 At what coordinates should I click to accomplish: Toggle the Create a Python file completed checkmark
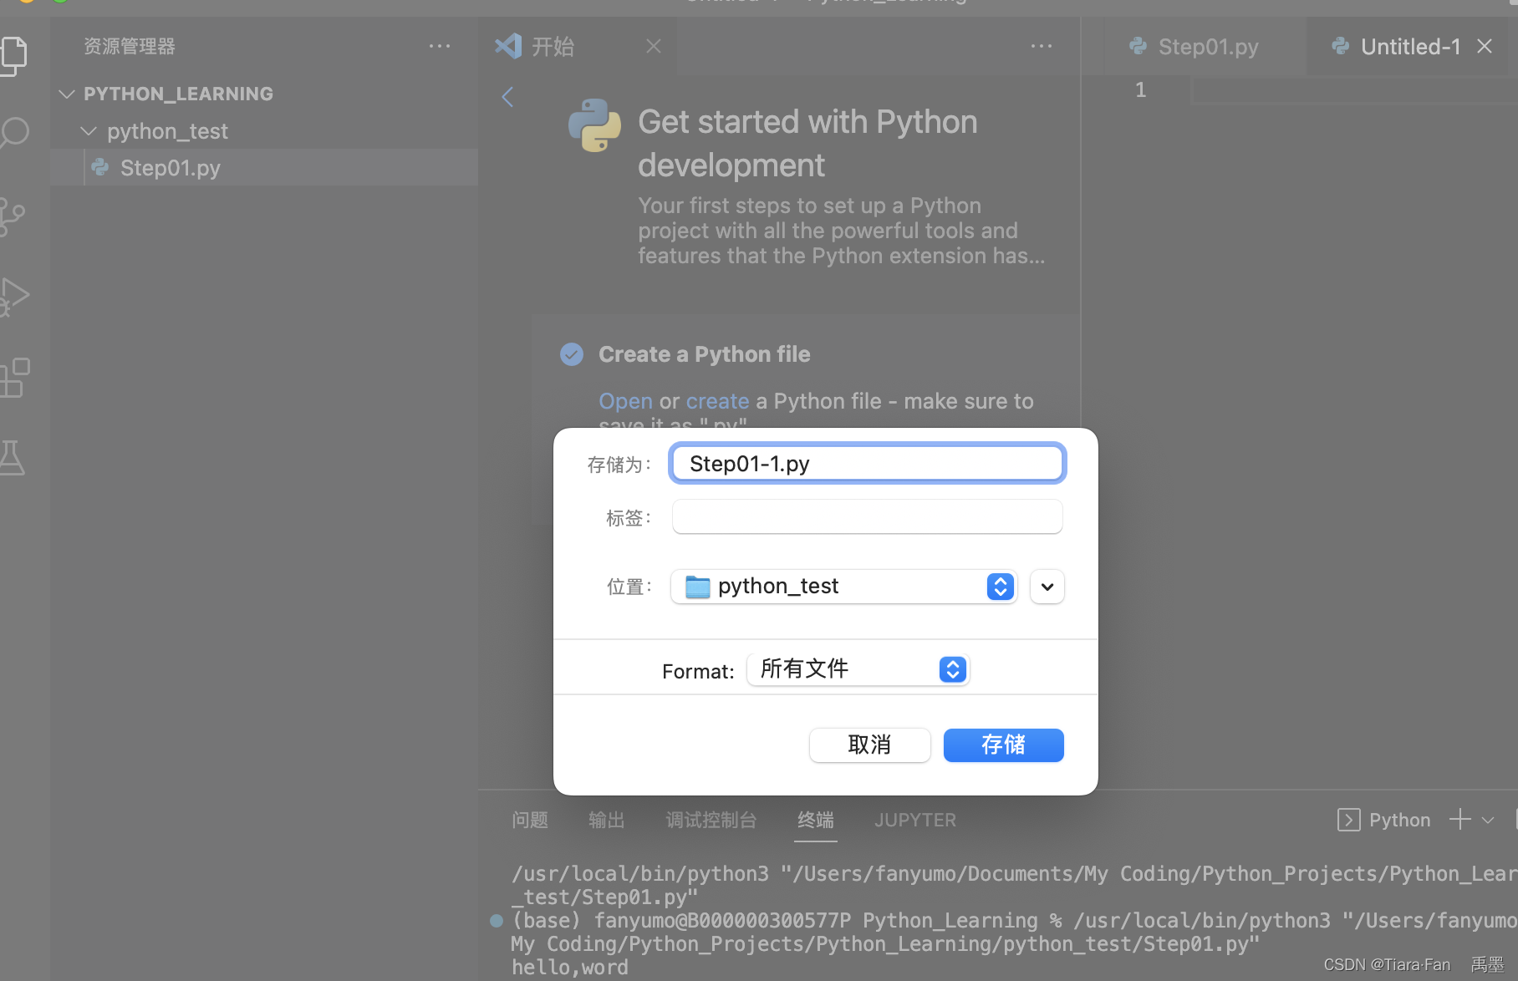coord(572,354)
